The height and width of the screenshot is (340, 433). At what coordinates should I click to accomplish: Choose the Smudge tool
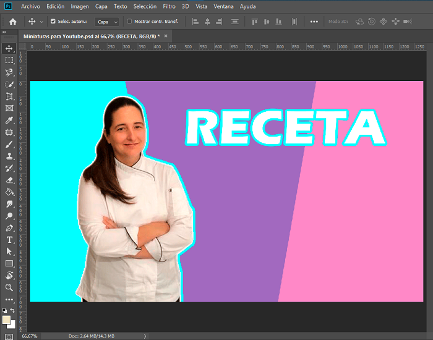[9, 204]
